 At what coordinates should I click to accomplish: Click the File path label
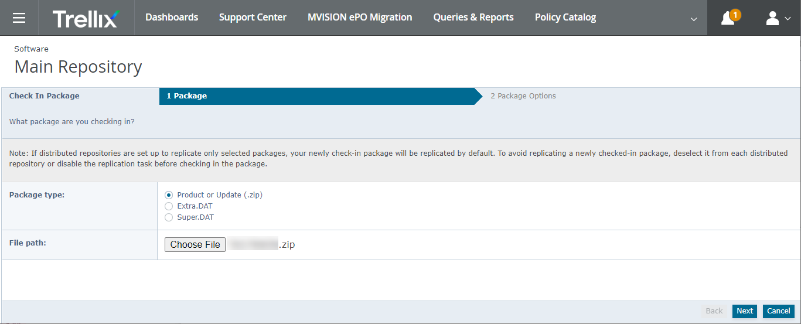pos(28,243)
